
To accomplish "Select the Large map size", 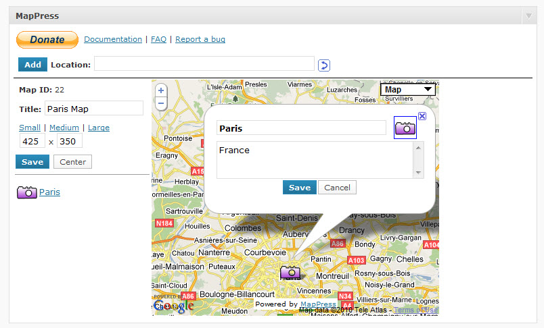I will coord(99,128).
